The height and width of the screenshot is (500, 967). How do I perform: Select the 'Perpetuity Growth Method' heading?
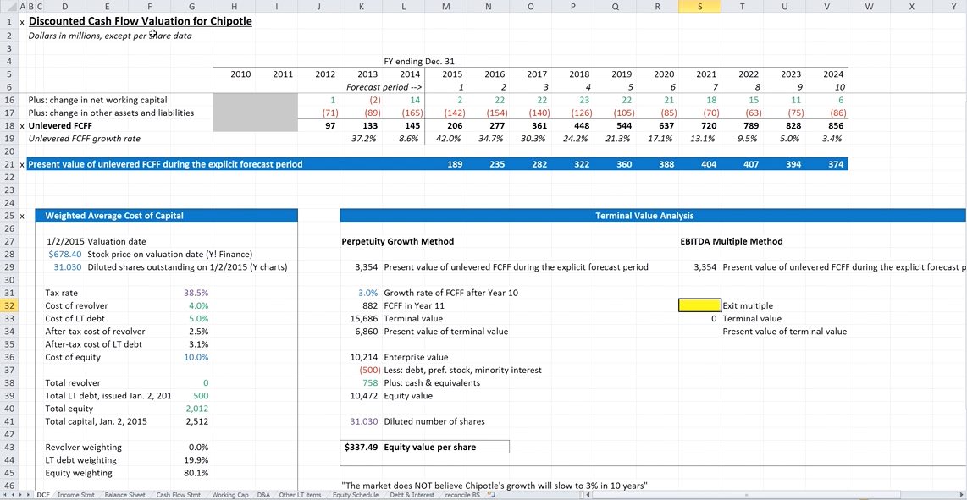point(397,241)
